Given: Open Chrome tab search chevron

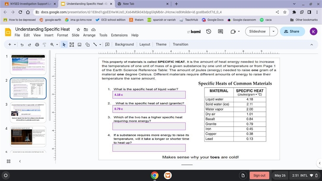Looking at the screenshot, I should point(294,4).
